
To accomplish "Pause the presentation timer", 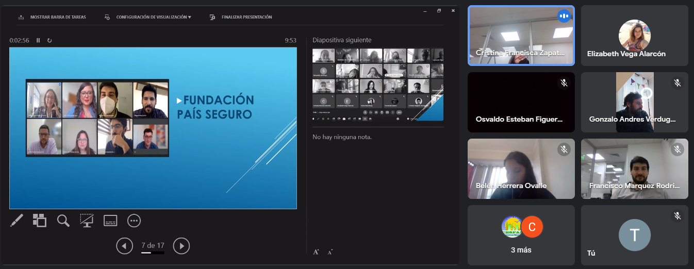I will [38, 40].
